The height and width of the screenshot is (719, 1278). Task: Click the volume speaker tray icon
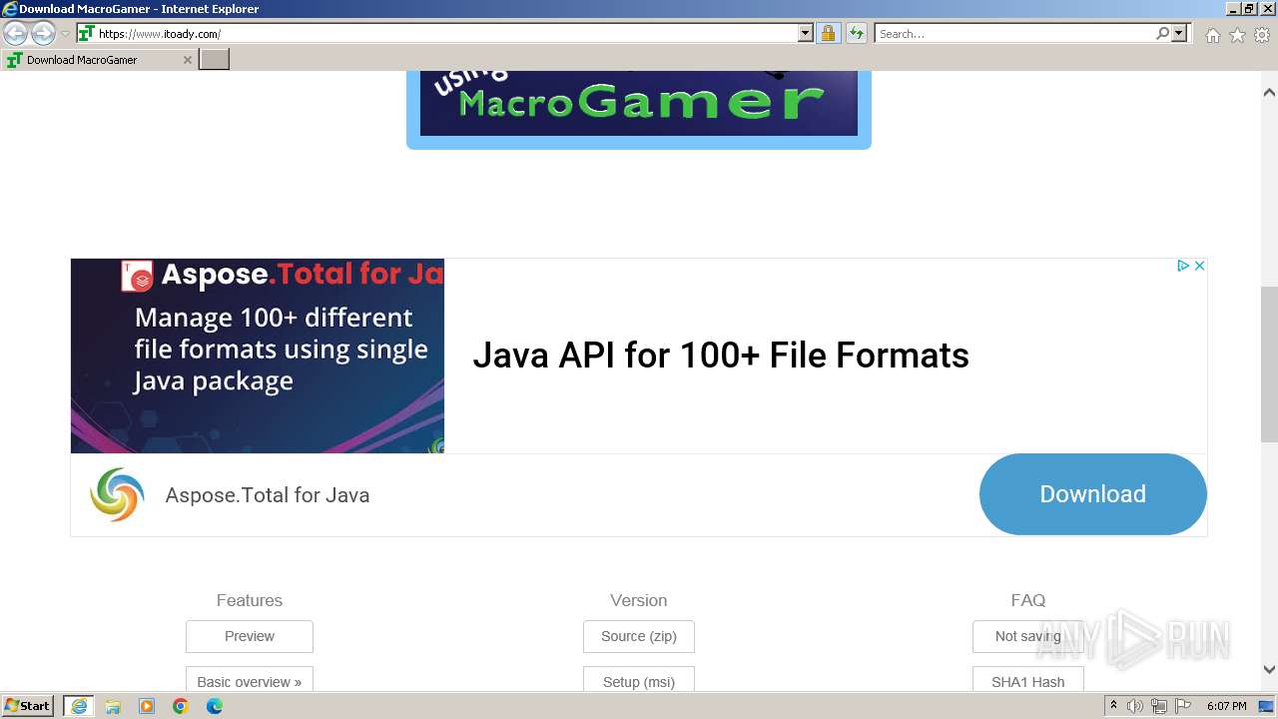[x=1135, y=706]
